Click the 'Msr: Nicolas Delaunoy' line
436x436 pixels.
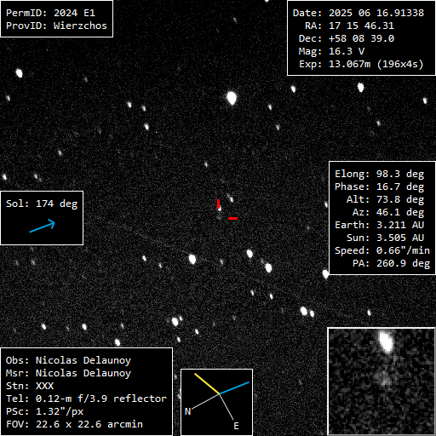click(x=68, y=373)
